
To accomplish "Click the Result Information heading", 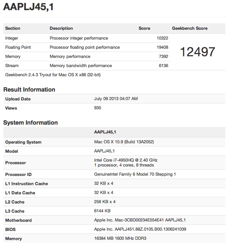I will coord(29,90).
